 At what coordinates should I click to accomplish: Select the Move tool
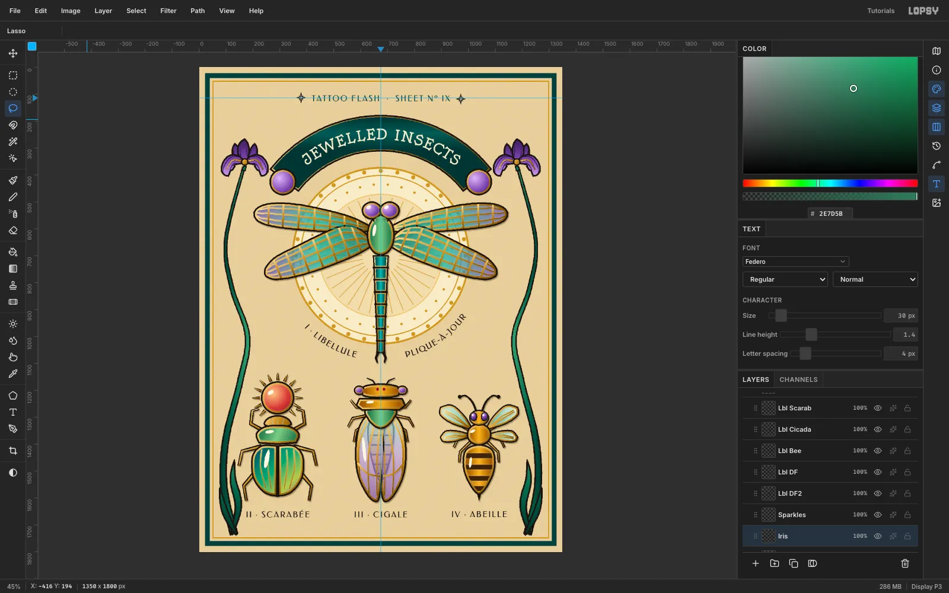13,53
